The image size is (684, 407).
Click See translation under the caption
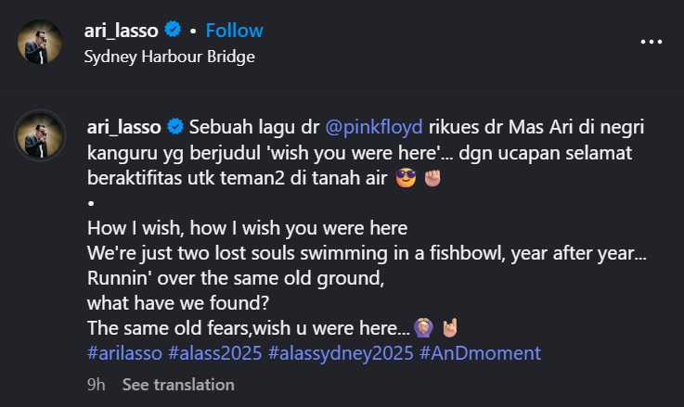click(178, 384)
